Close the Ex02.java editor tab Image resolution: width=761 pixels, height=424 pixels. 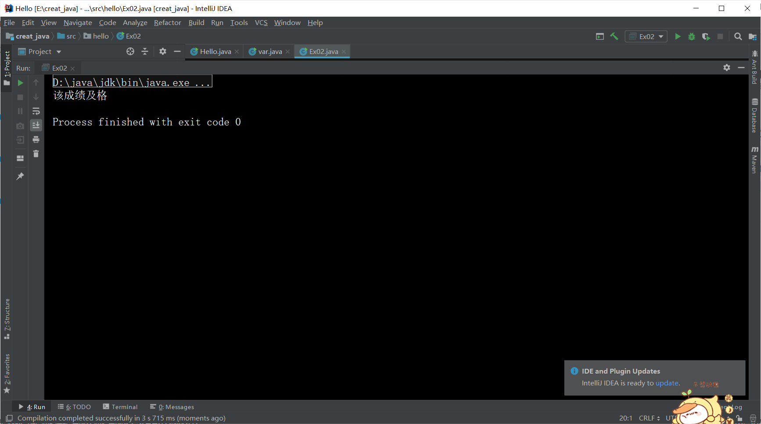click(x=344, y=51)
